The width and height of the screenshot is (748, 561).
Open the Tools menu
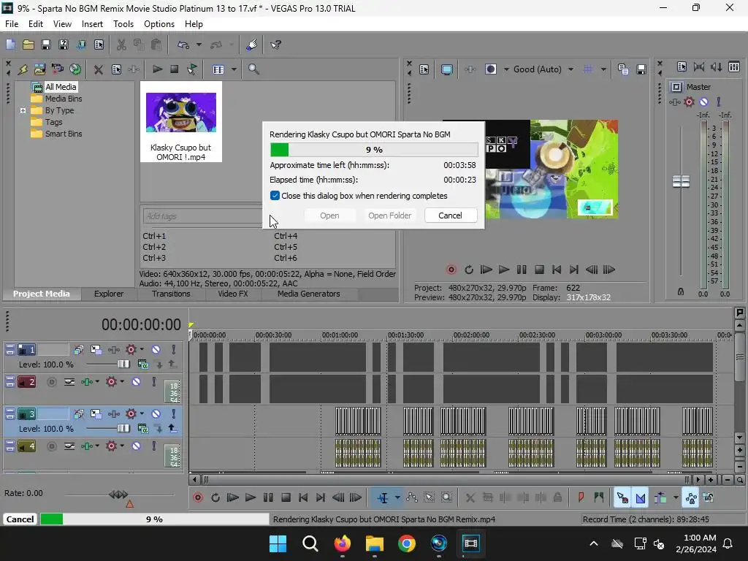pyautogui.click(x=123, y=24)
